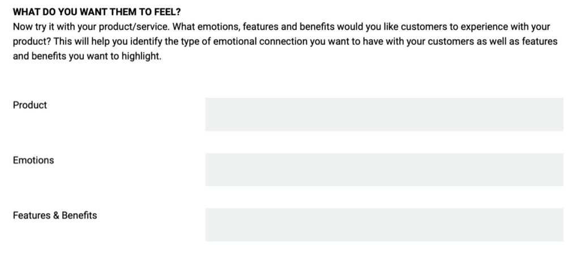Click the ampersand in Features & Benefits label
This screenshot has width=580, height=270.
[x=55, y=216]
